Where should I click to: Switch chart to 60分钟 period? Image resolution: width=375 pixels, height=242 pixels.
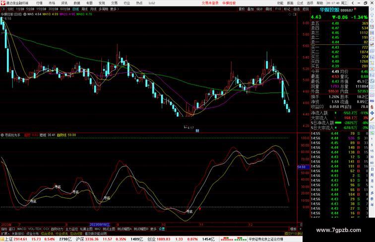(x=65, y=9)
